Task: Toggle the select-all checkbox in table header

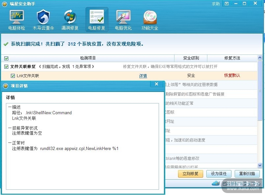Action: (x=6, y=58)
